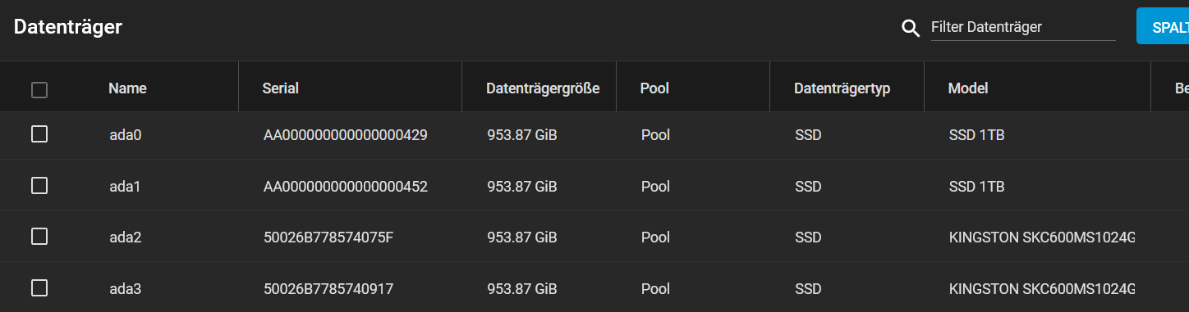The width and height of the screenshot is (1189, 312).
Task: Click the search magnifier icon
Action: coord(910,28)
